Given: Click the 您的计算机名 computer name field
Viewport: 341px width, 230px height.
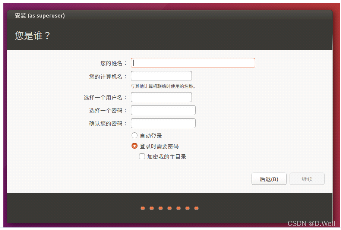Looking at the screenshot, I should tap(161, 75).
